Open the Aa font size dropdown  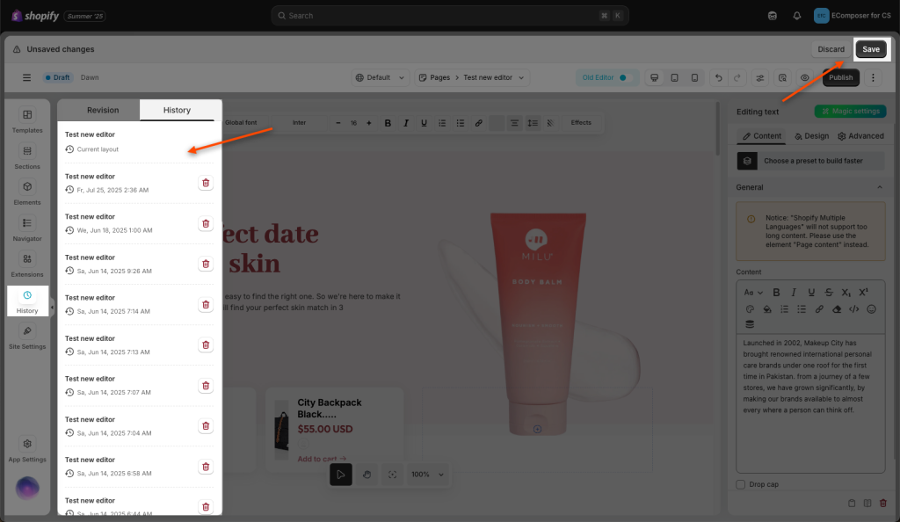click(753, 293)
